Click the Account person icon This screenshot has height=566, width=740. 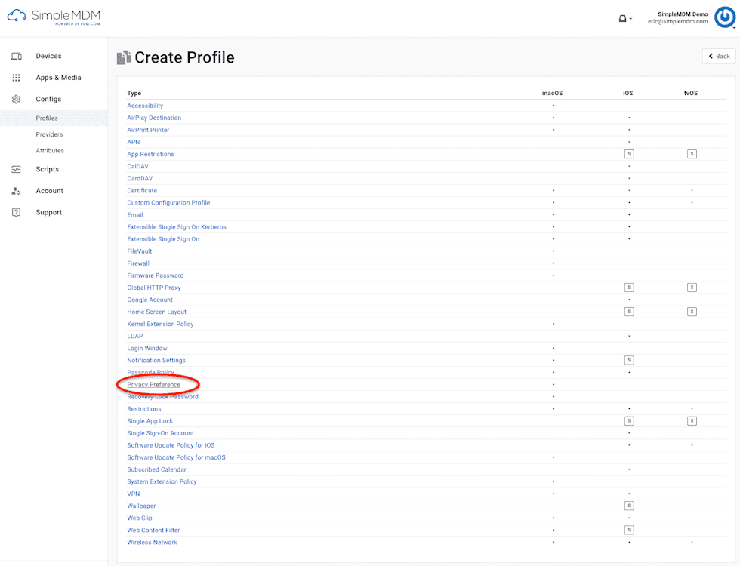(17, 190)
